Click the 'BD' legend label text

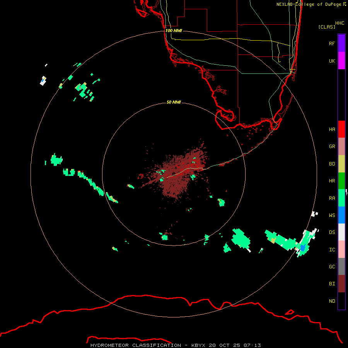tap(332, 164)
